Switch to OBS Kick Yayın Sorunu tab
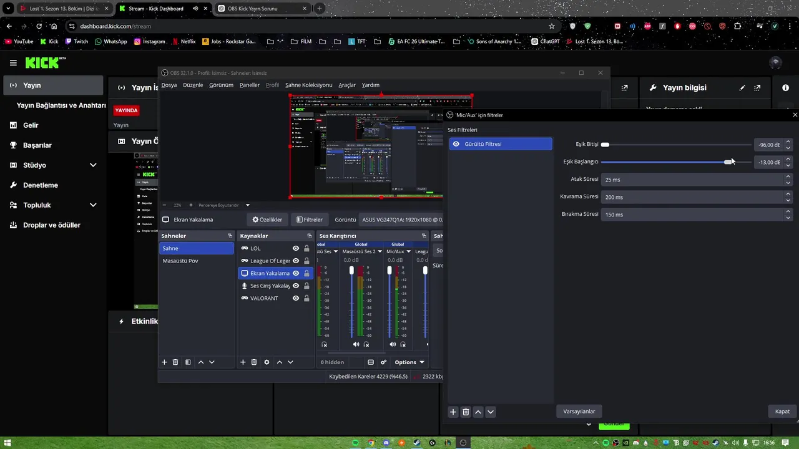799x449 pixels. pos(262,9)
